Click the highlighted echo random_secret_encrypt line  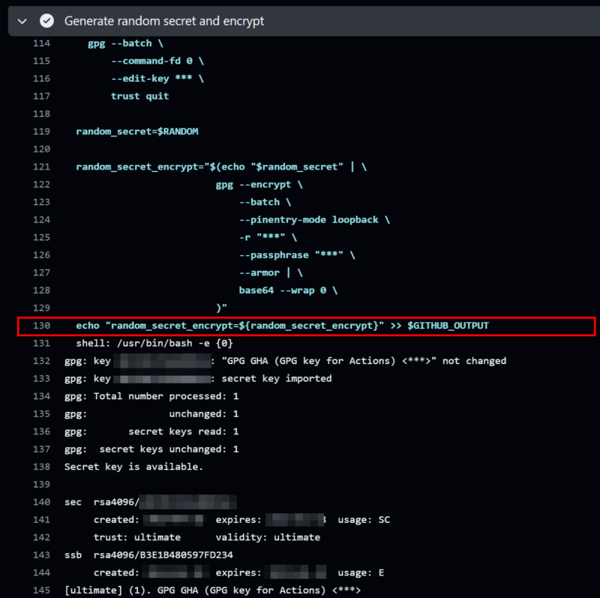point(282,326)
